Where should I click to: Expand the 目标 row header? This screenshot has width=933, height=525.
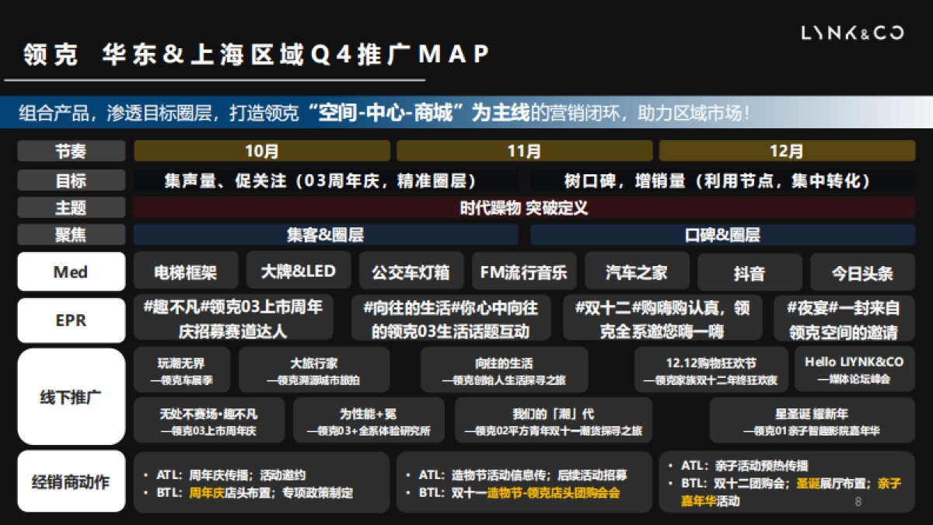point(70,180)
